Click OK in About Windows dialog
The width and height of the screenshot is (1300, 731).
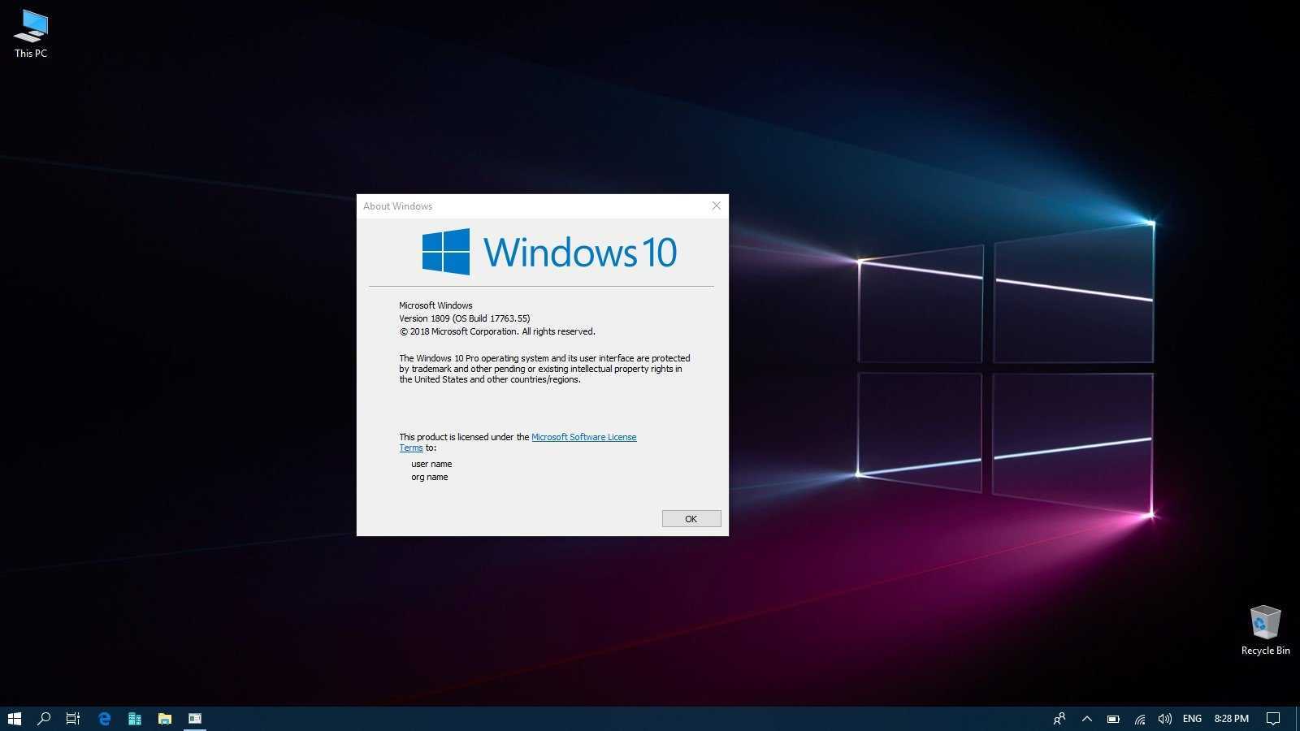pyautogui.click(x=691, y=519)
